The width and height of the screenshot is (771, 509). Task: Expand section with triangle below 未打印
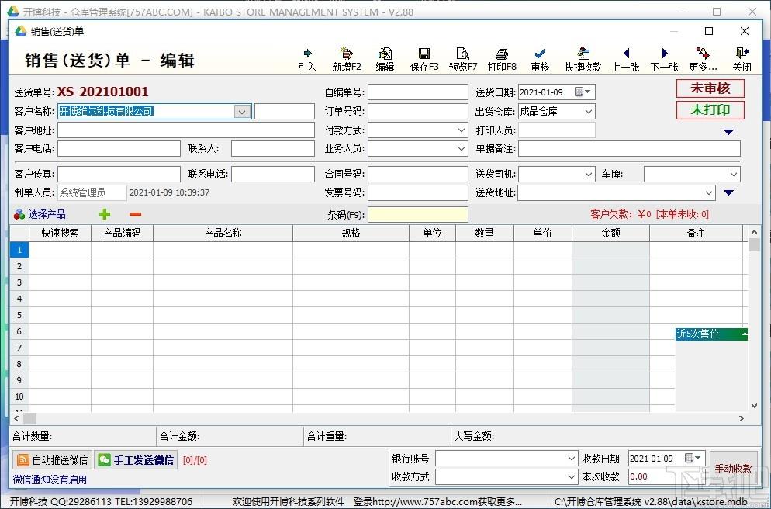728,132
